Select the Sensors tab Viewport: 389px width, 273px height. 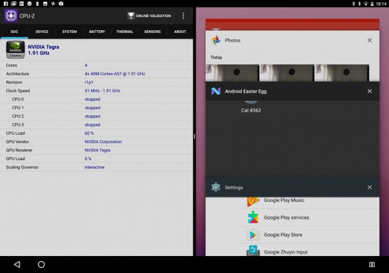pos(152,32)
